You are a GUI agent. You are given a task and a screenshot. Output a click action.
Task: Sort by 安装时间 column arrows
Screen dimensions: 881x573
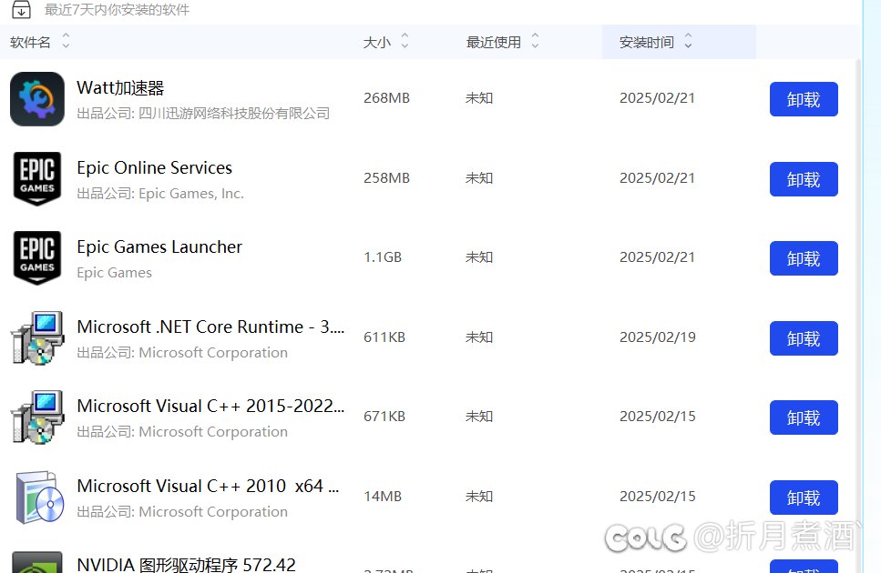point(688,41)
